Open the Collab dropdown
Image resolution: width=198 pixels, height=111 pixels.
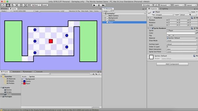click(x=147, y=5)
